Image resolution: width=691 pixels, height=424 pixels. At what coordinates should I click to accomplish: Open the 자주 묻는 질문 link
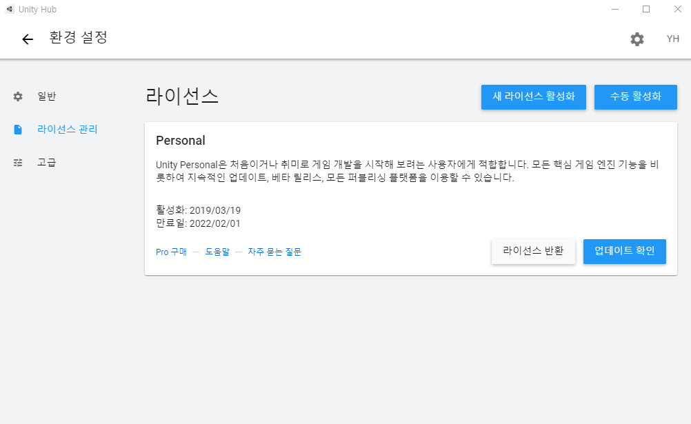pos(274,252)
